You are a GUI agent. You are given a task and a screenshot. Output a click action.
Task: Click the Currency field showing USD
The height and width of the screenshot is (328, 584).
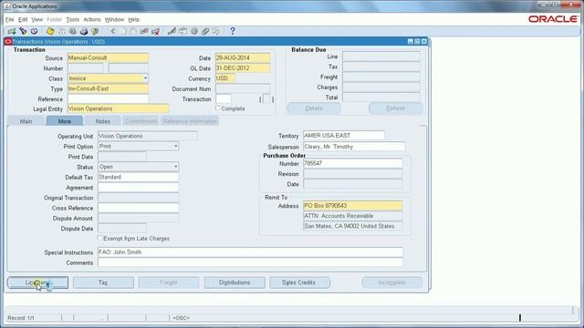tap(225, 78)
